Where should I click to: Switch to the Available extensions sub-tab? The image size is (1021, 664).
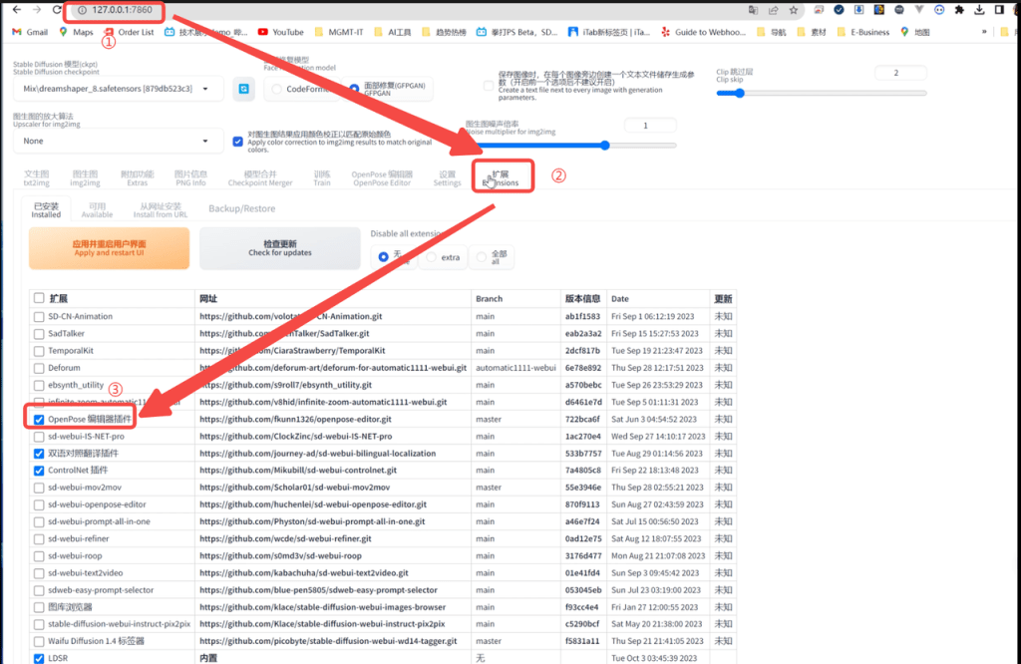tap(97, 209)
